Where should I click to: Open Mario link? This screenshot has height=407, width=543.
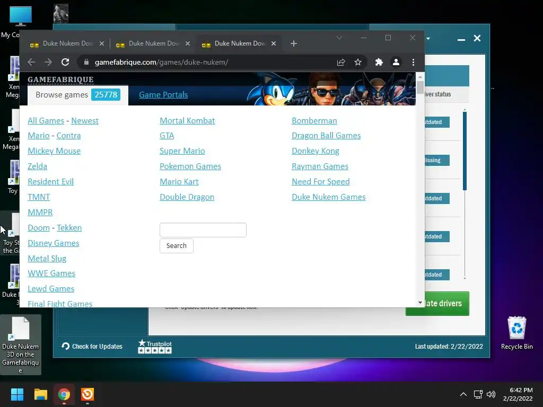[x=38, y=136]
